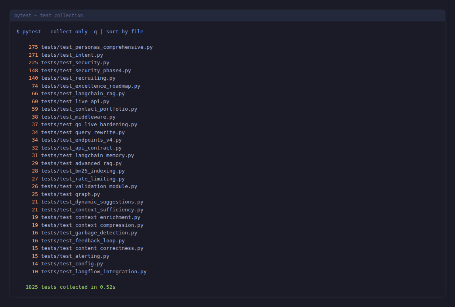Pick tests/test_excellence_roadmap.py in the output
The height and width of the screenshot is (307, 455).
(90, 86)
